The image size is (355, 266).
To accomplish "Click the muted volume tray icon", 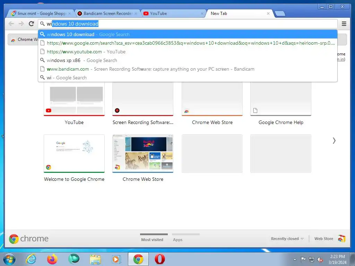I will click(320, 260).
